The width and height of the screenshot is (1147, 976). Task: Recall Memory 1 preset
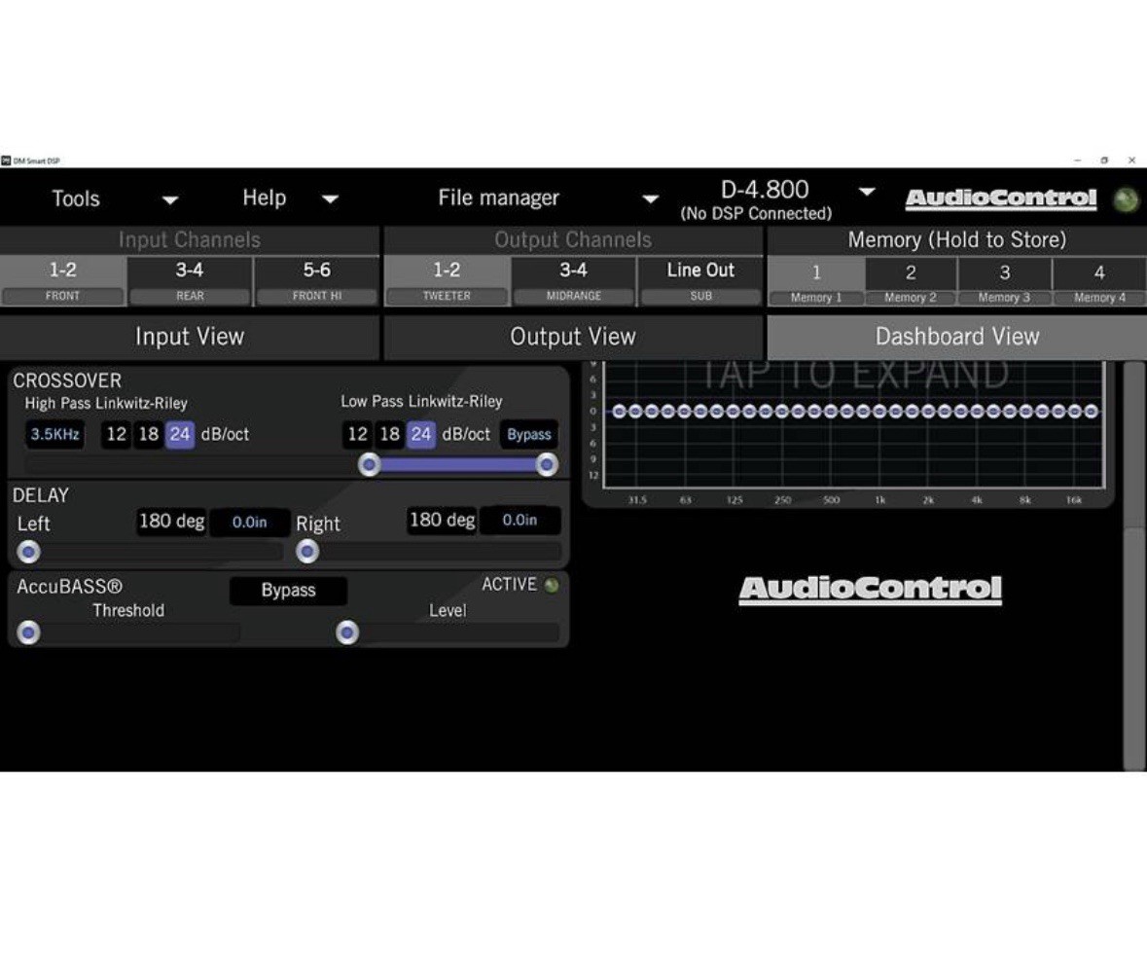click(x=816, y=282)
